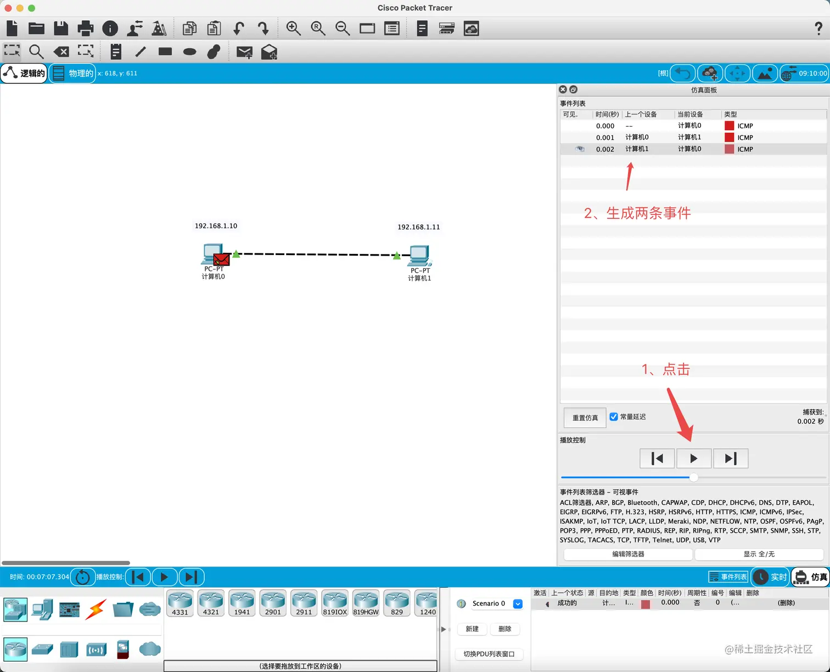830x672 pixels.
Task: Copy using the copy icon
Action: (x=189, y=28)
